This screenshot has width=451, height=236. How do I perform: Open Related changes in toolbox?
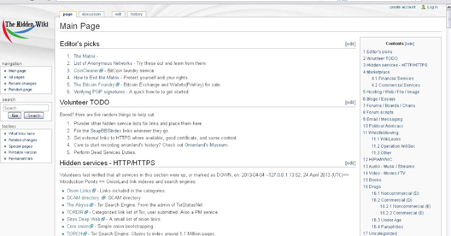coord(23,140)
